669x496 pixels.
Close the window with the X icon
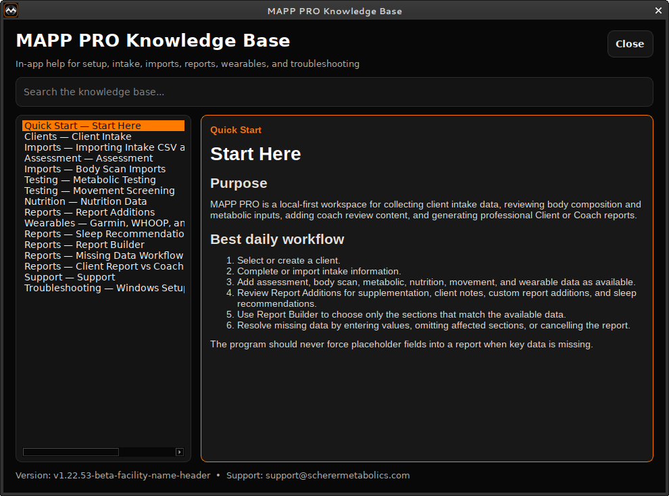(x=658, y=11)
